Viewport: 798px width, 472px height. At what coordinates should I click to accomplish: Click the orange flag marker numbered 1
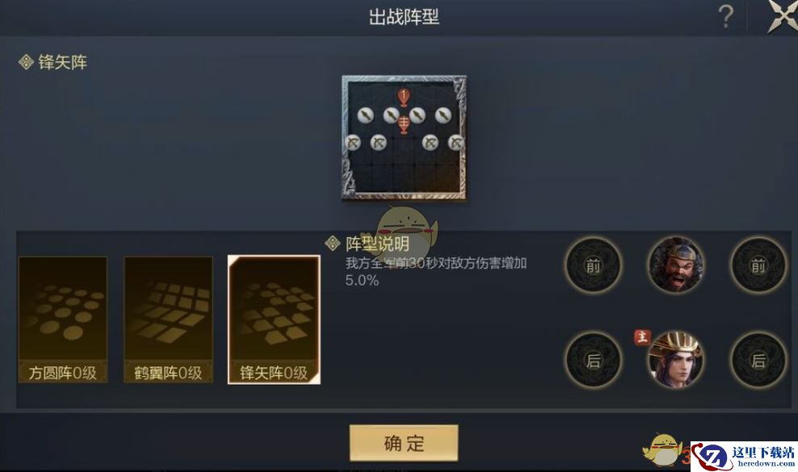coord(404,97)
